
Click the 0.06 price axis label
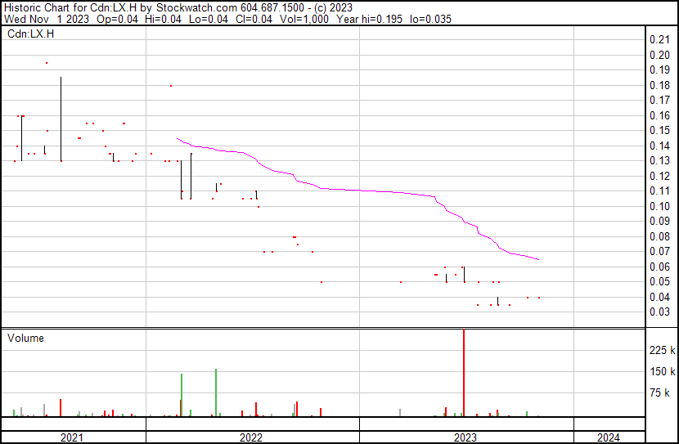point(660,267)
